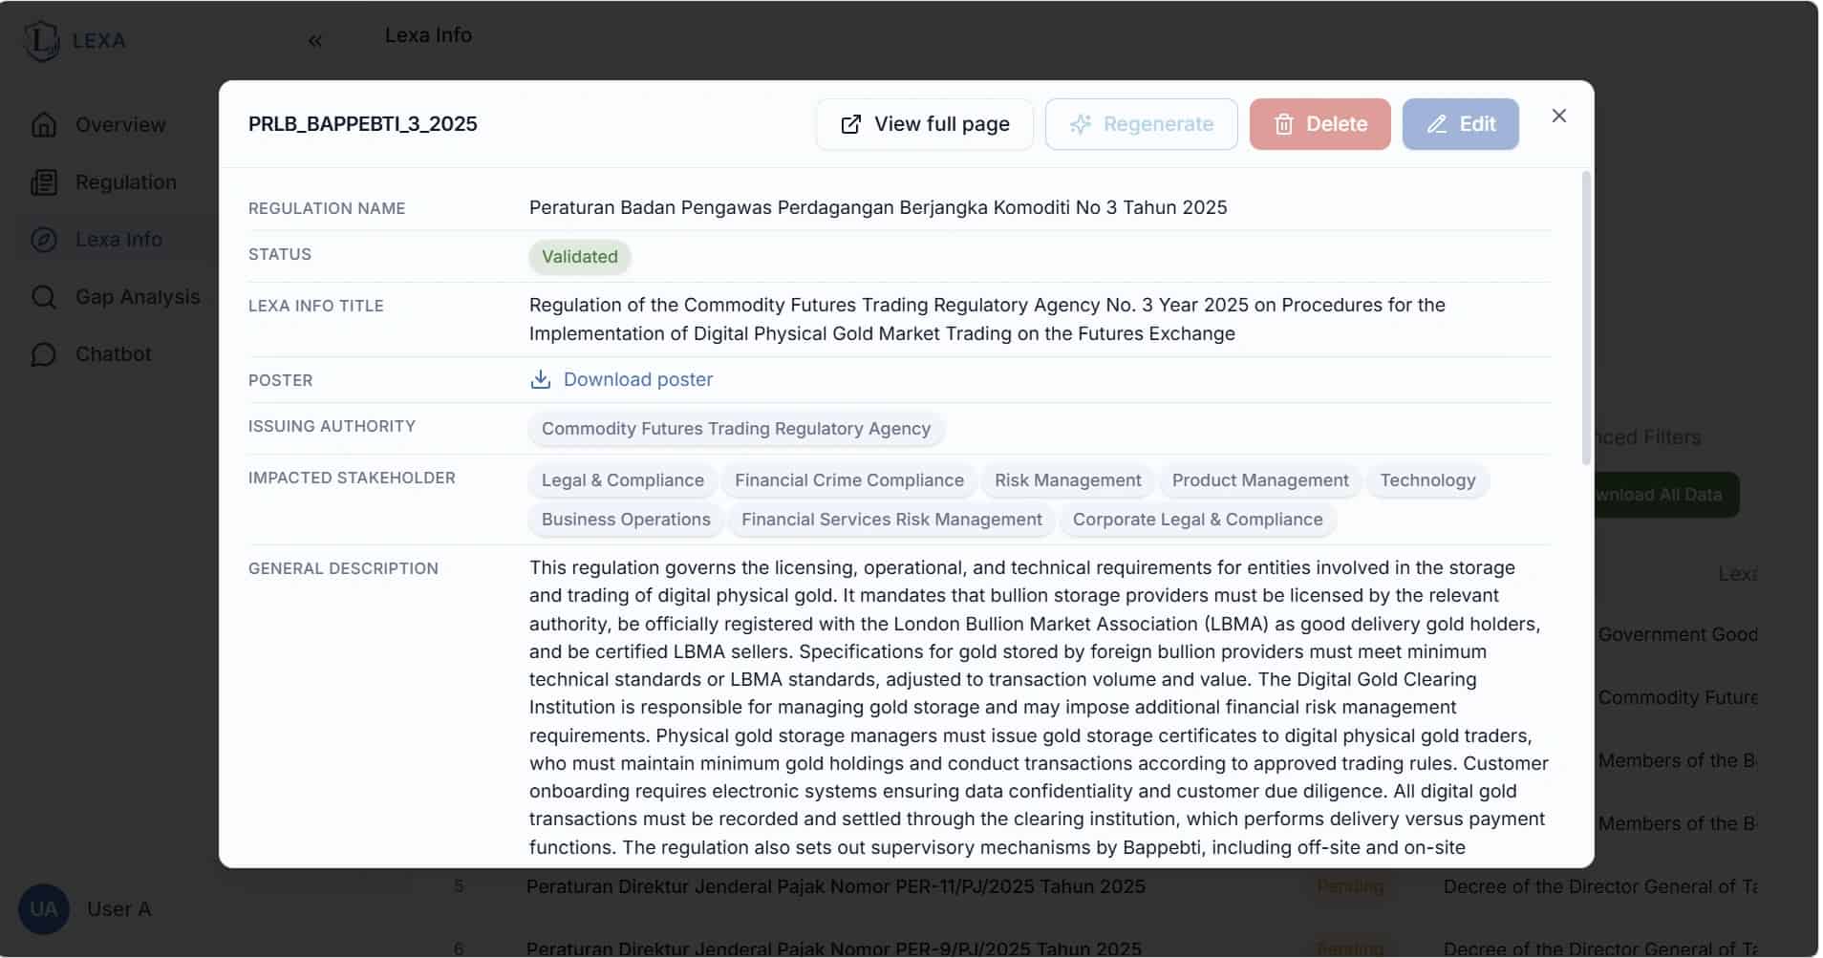
Task: Close the regulation detail dialog
Action: [x=1558, y=116]
